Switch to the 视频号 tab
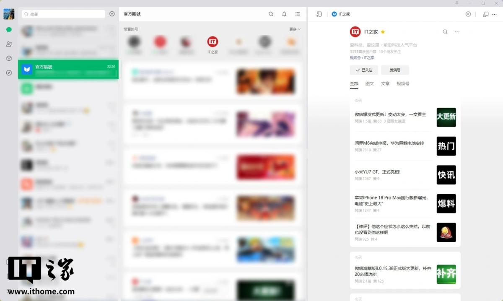503x301 pixels. 403,83
